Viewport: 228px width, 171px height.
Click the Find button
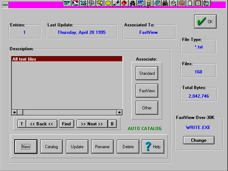(x=67, y=124)
